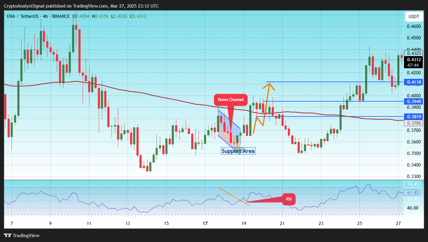Select the red RSI callout label
Screen dimensions: 428x242
pos(289,199)
